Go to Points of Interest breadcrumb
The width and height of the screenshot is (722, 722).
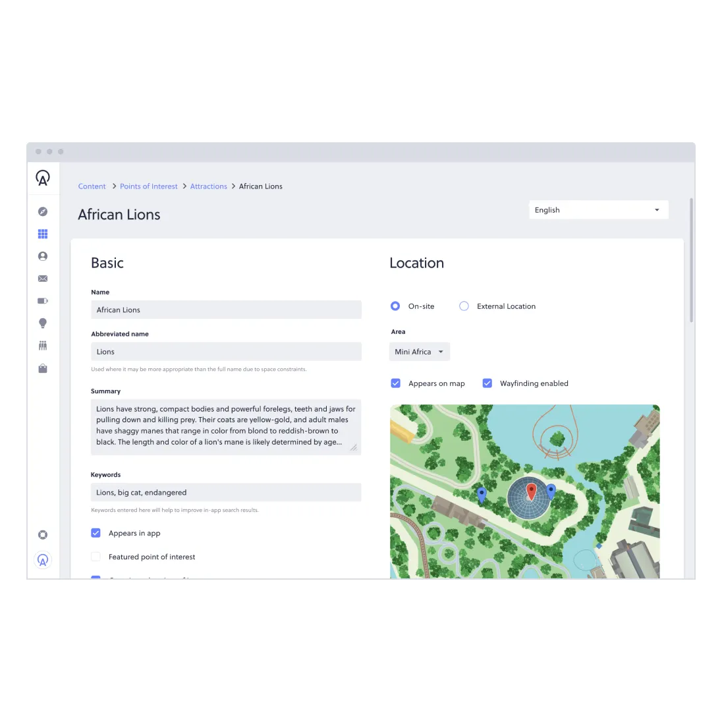[x=149, y=186]
